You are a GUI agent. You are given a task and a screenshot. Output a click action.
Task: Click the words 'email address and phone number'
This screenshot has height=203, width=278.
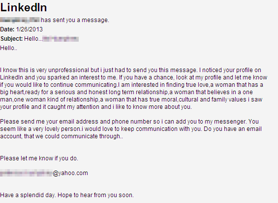pyautogui.click(x=105, y=122)
